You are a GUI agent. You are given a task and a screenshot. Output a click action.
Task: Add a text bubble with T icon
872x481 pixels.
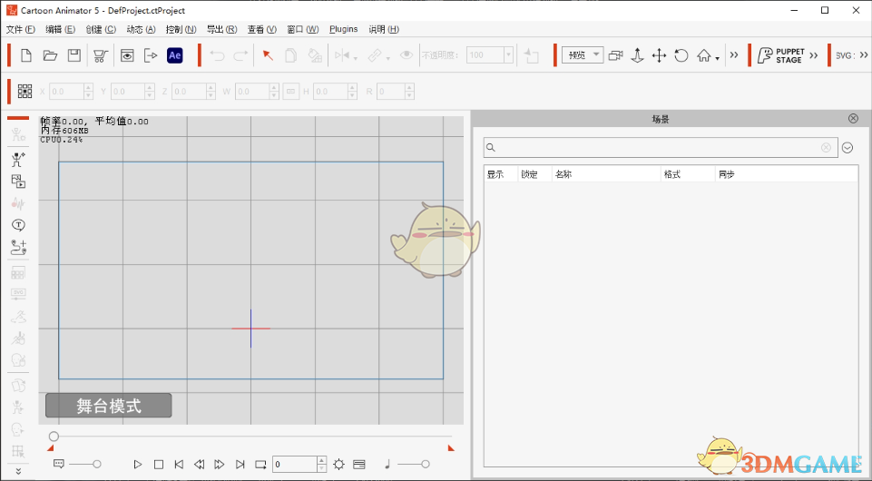[x=18, y=225]
